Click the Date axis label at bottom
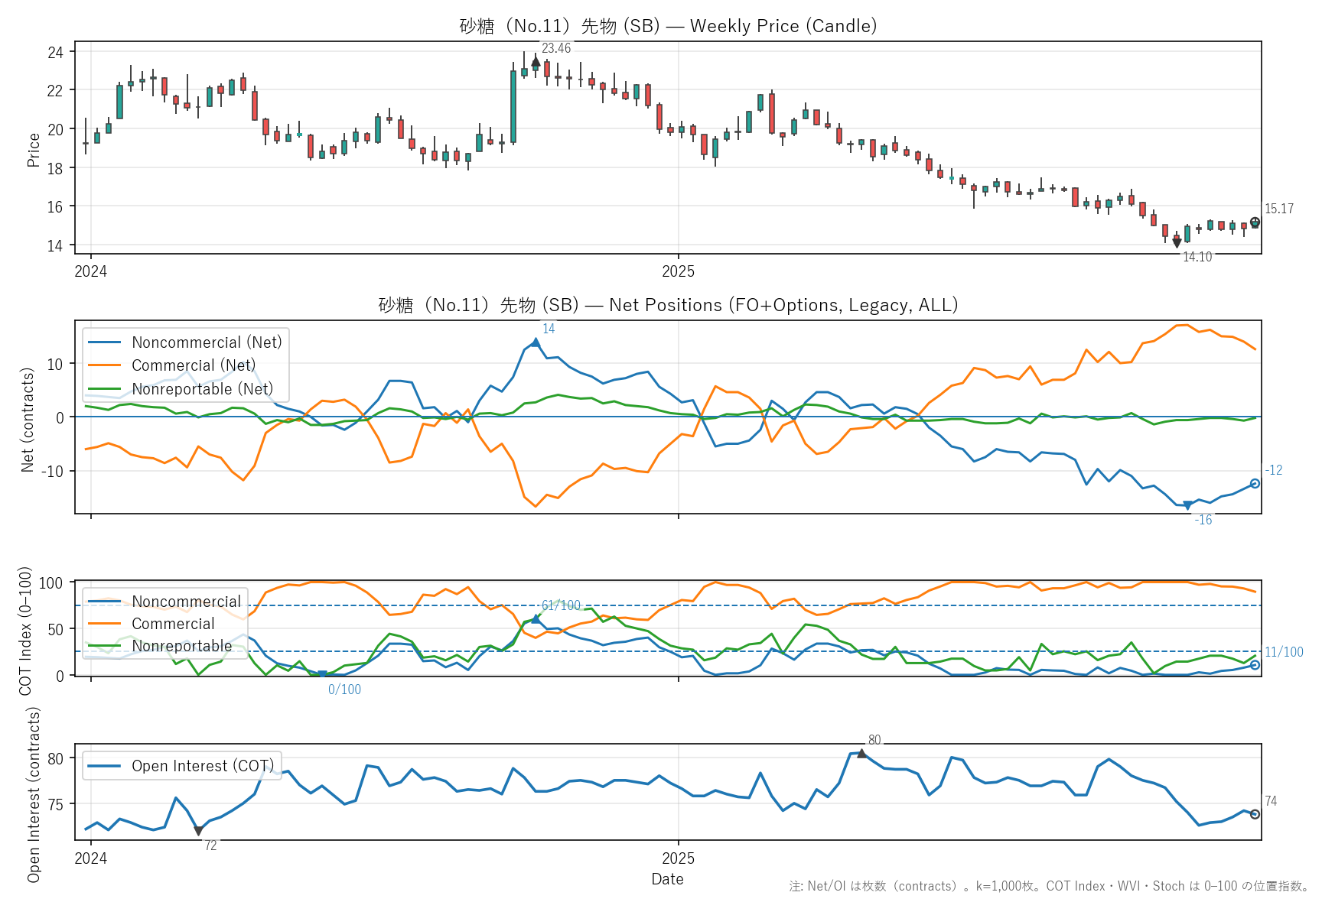The image size is (1322, 902). [x=667, y=879]
